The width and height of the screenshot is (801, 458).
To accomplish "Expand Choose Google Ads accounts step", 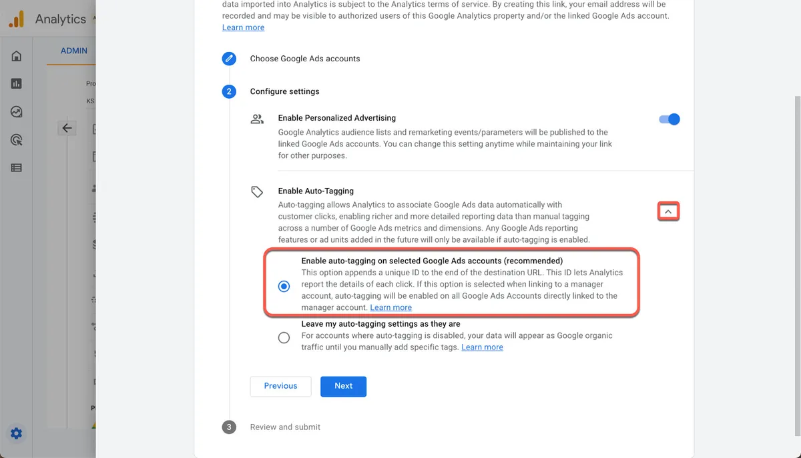I will pos(305,59).
